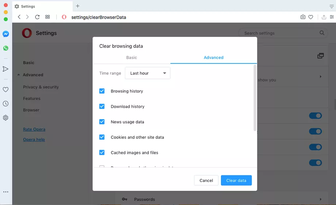Open the Opera help link
The height and width of the screenshot is (205, 336).
click(x=34, y=140)
